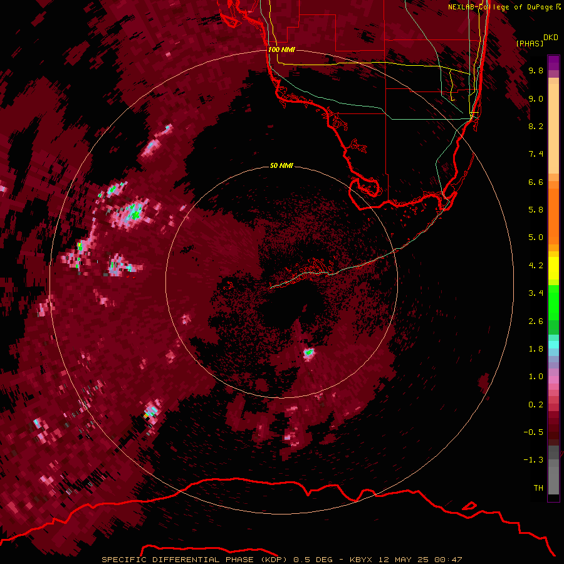Click the TH threshold label on the scale
This screenshot has height=564, width=564.
click(538, 488)
